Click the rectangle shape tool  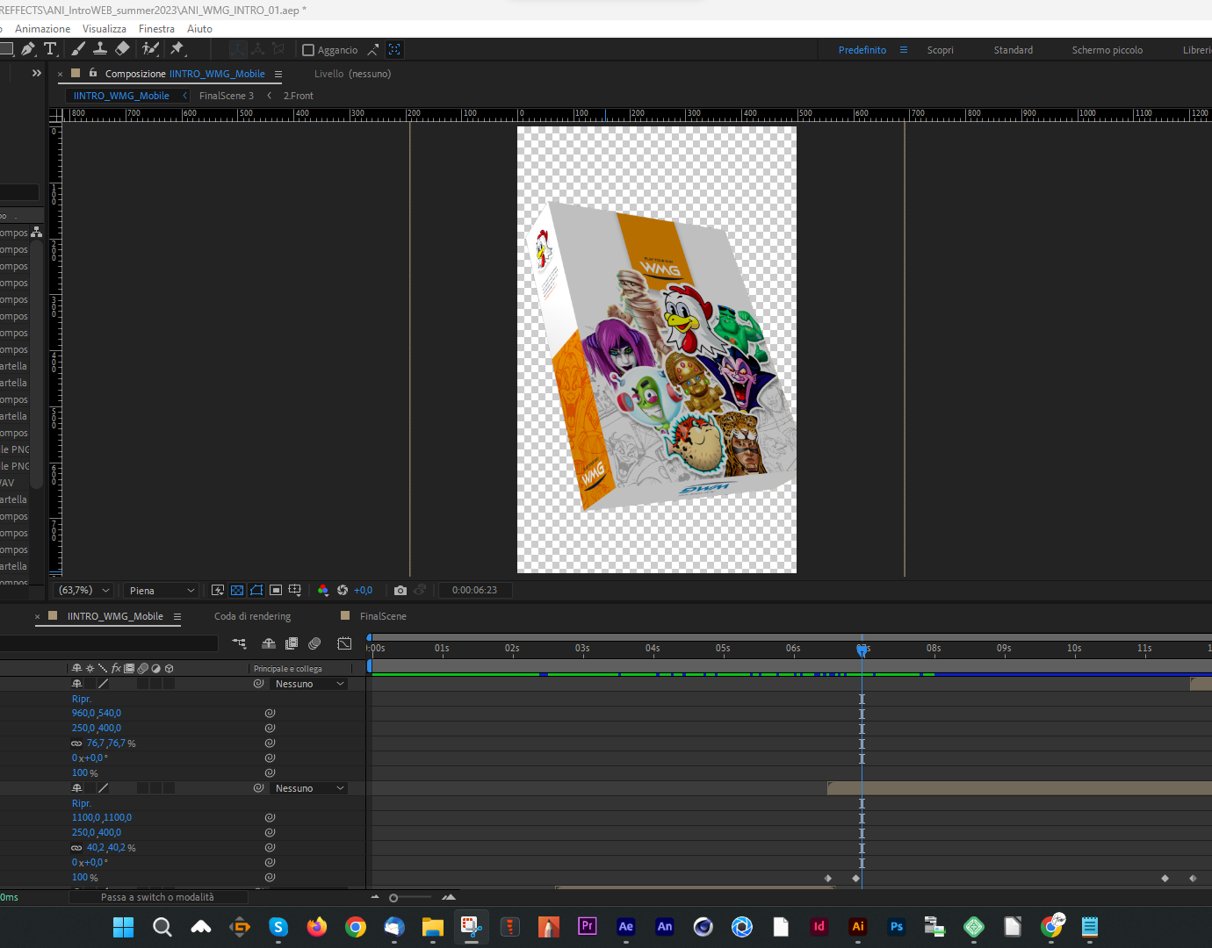[x=6, y=49]
